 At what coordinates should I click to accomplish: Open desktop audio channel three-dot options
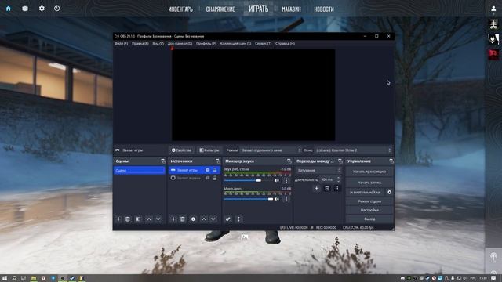pos(286,180)
